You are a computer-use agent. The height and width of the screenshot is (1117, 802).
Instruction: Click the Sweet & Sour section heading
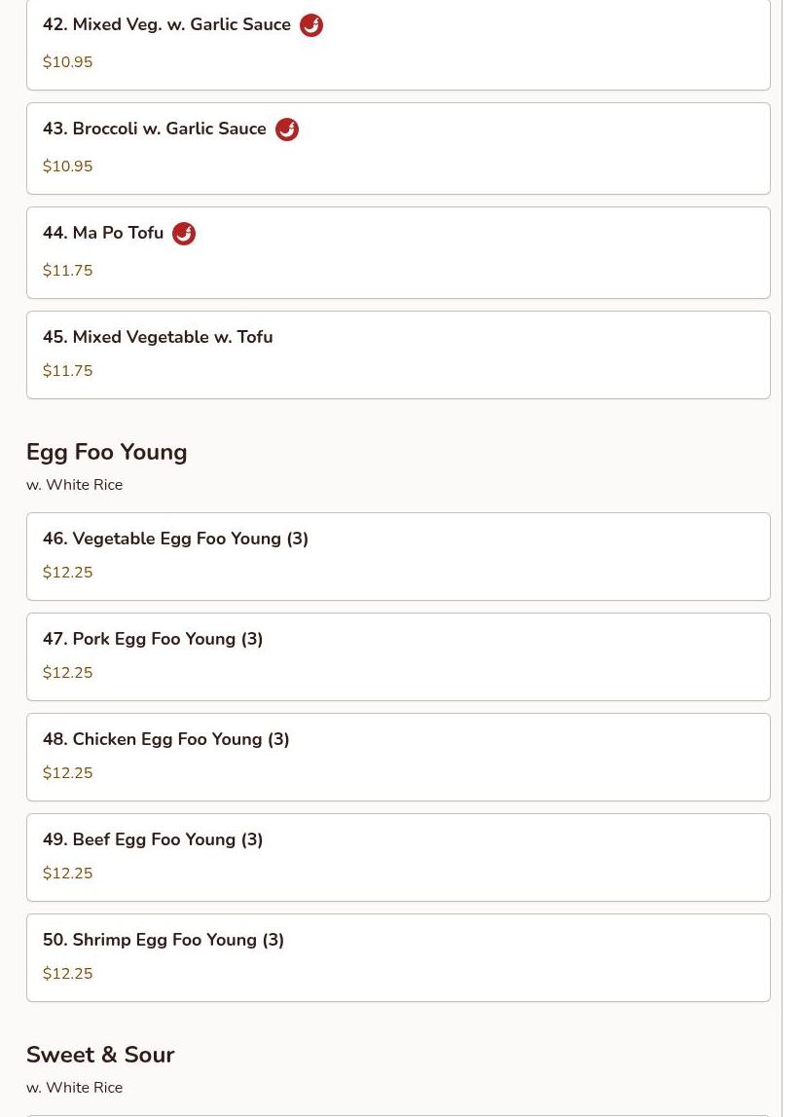pos(100,1055)
